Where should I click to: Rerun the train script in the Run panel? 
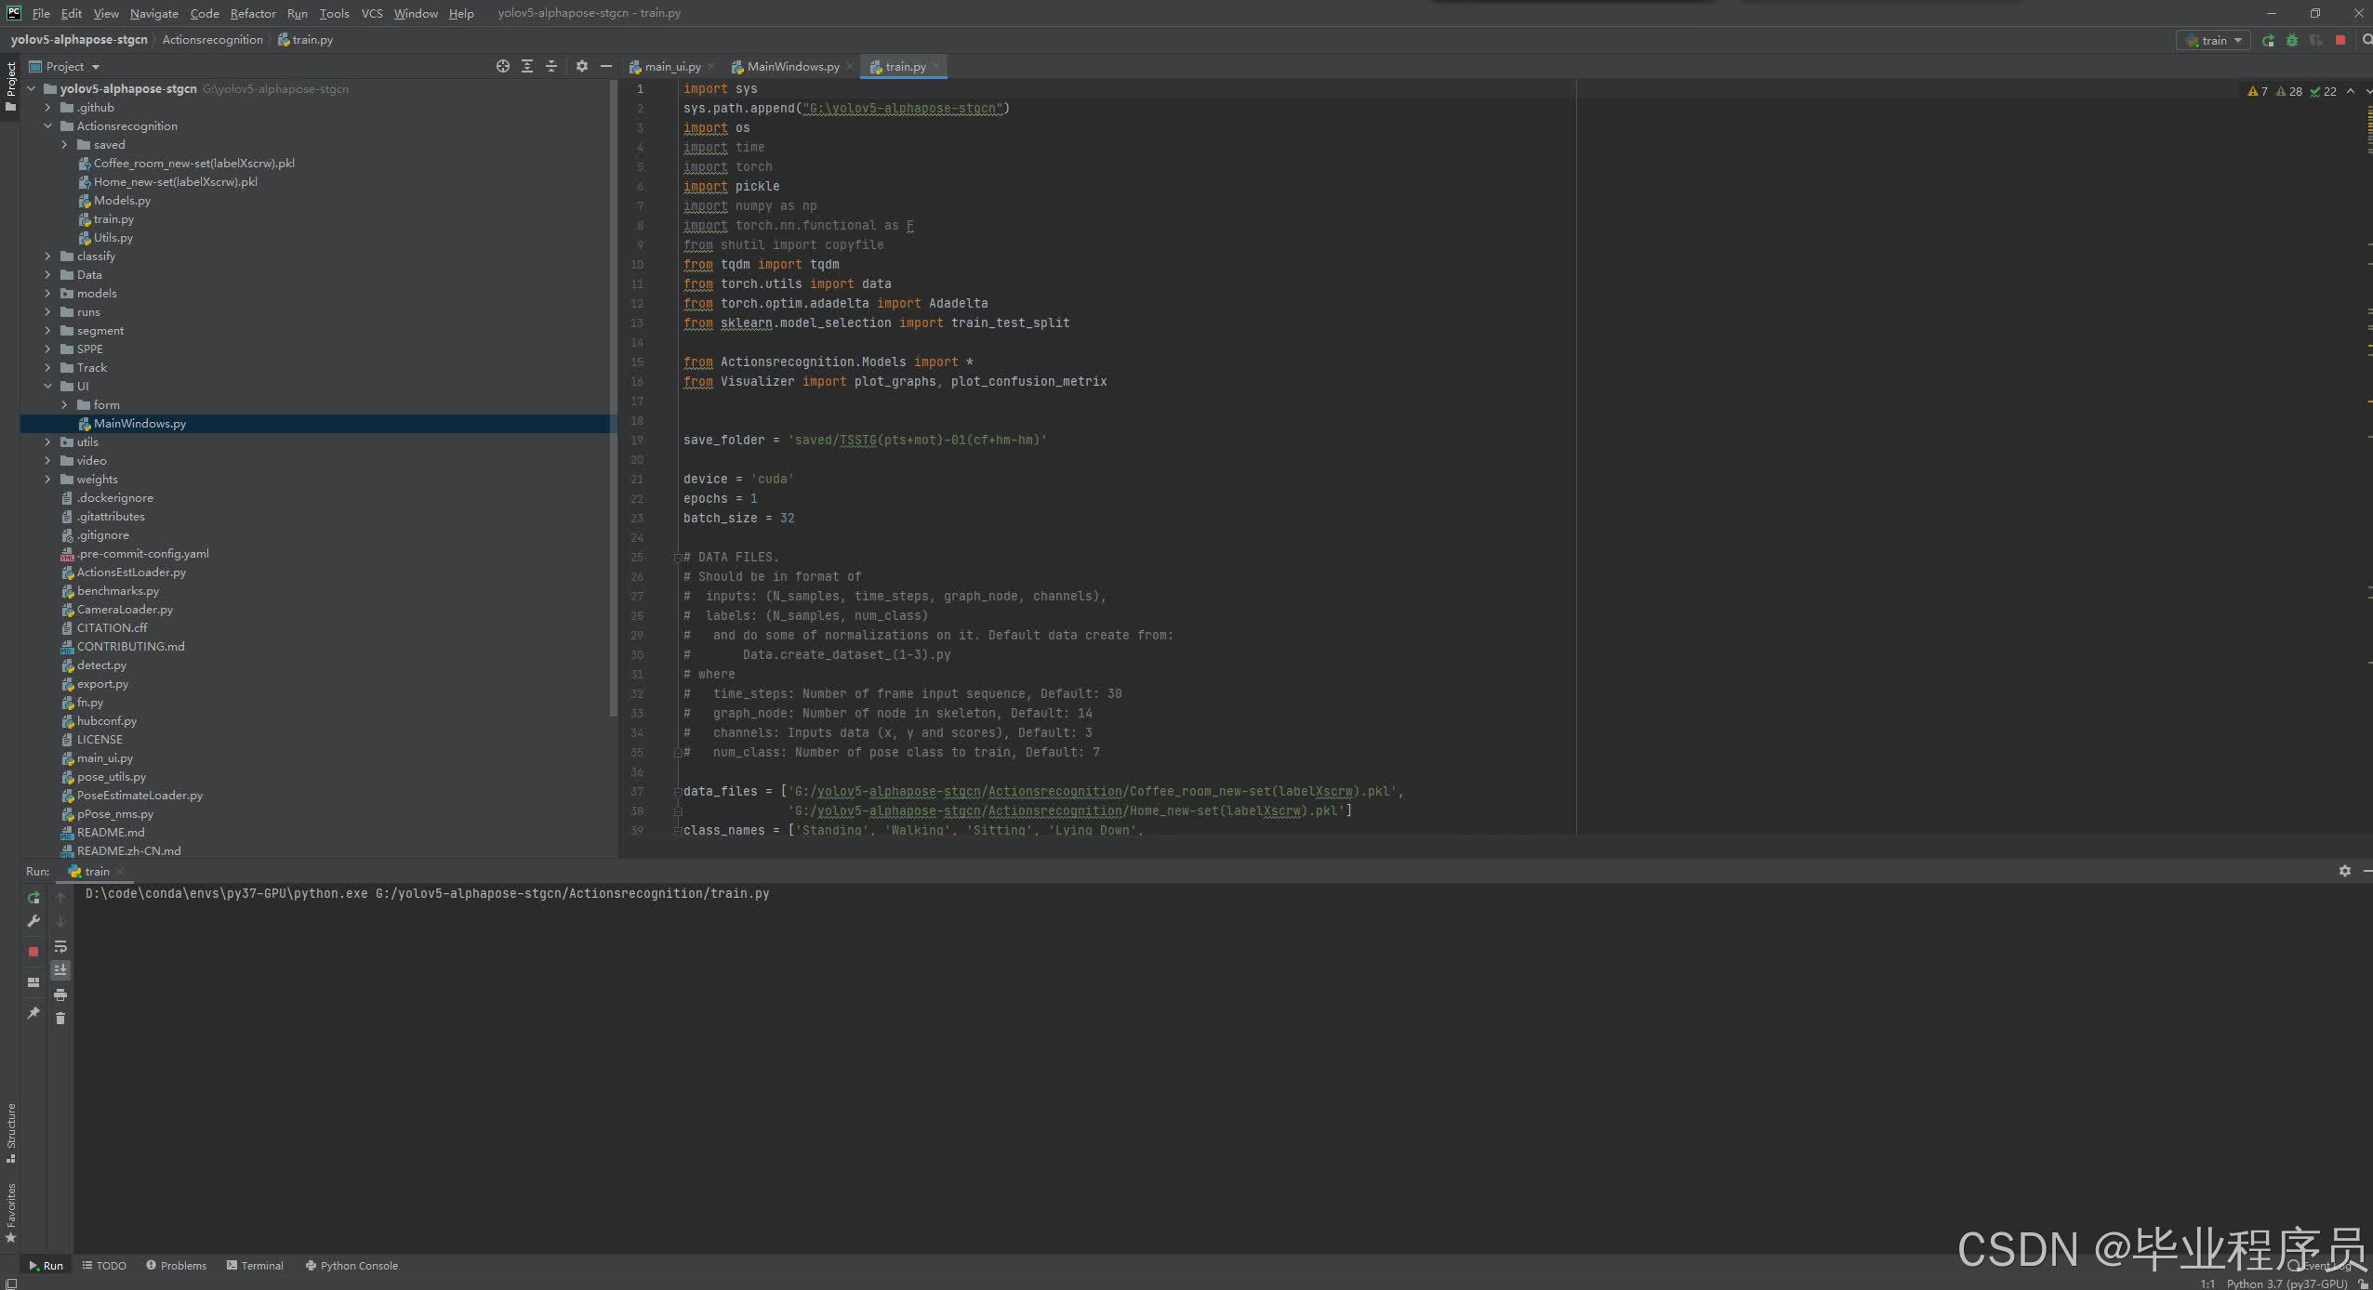33,898
